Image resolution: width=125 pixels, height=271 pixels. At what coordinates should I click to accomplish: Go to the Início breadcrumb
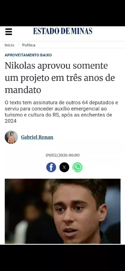[9, 45]
